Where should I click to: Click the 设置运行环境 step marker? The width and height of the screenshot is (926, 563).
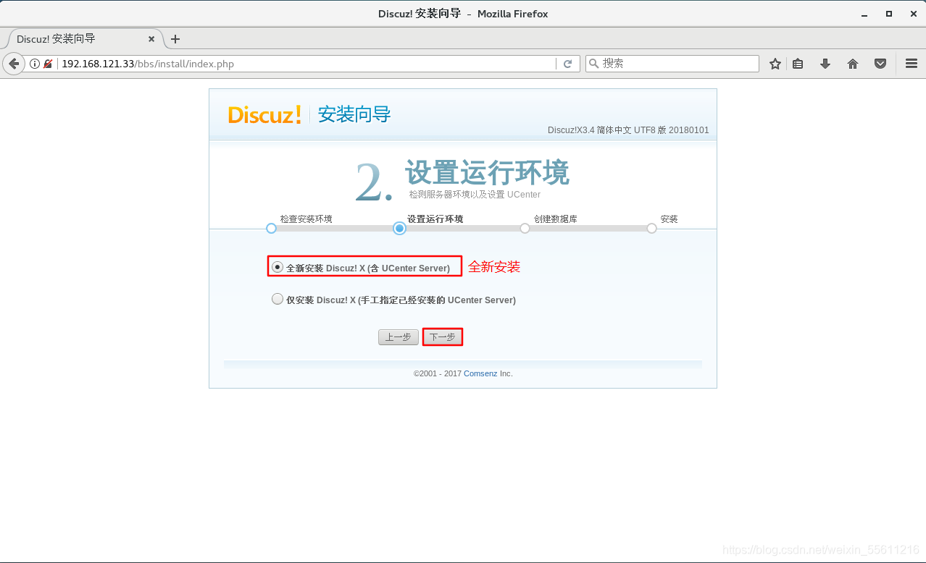click(399, 228)
